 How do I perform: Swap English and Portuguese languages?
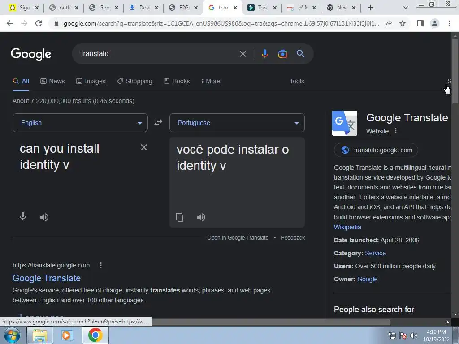tap(158, 123)
